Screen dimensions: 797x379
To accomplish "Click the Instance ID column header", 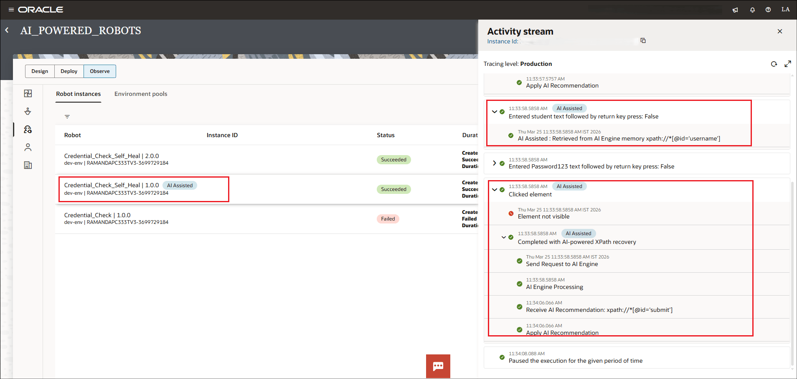I will pyautogui.click(x=222, y=135).
